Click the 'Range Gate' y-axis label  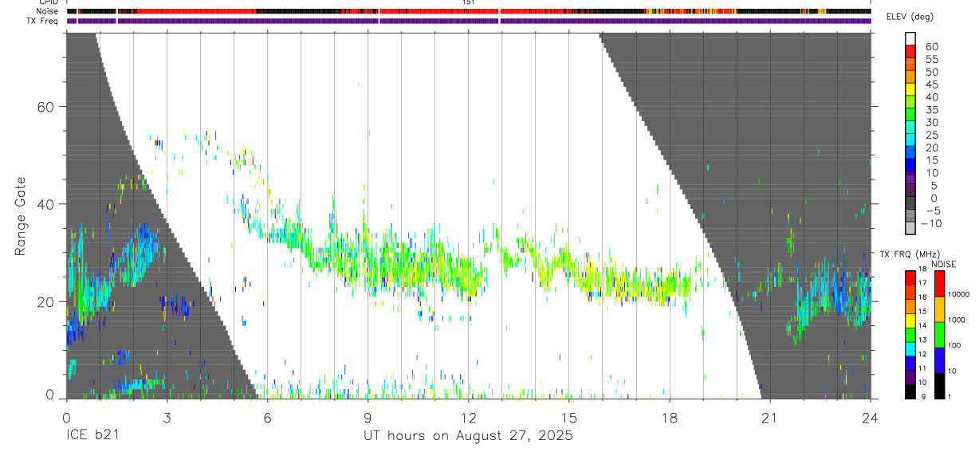coord(20,217)
